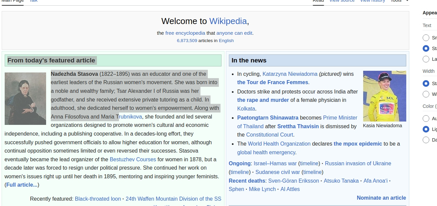
Task: Click the 'Nadezhda Stasova' bold name text
Action: coord(74,74)
